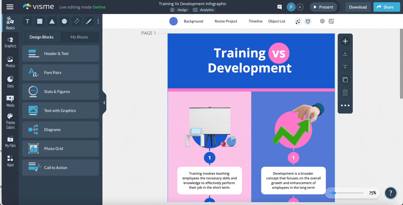Select the circle shape tool
Screen dimensions: 403x205
(x=64, y=21)
